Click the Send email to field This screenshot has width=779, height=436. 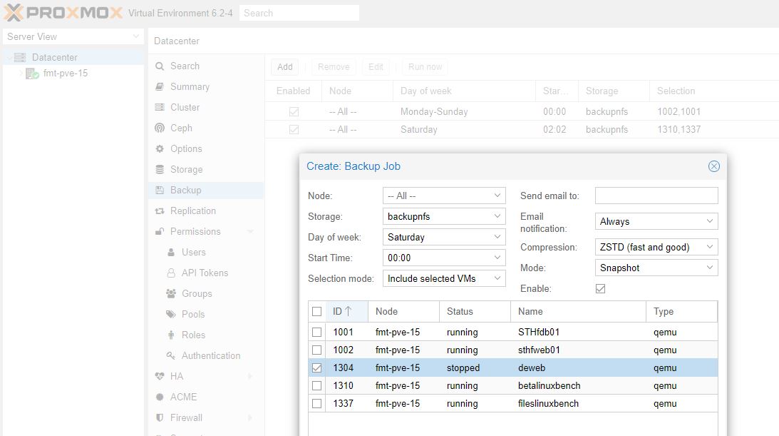656,196
